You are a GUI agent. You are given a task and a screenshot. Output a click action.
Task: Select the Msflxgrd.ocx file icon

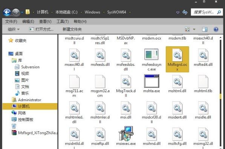tap(178, 55)
